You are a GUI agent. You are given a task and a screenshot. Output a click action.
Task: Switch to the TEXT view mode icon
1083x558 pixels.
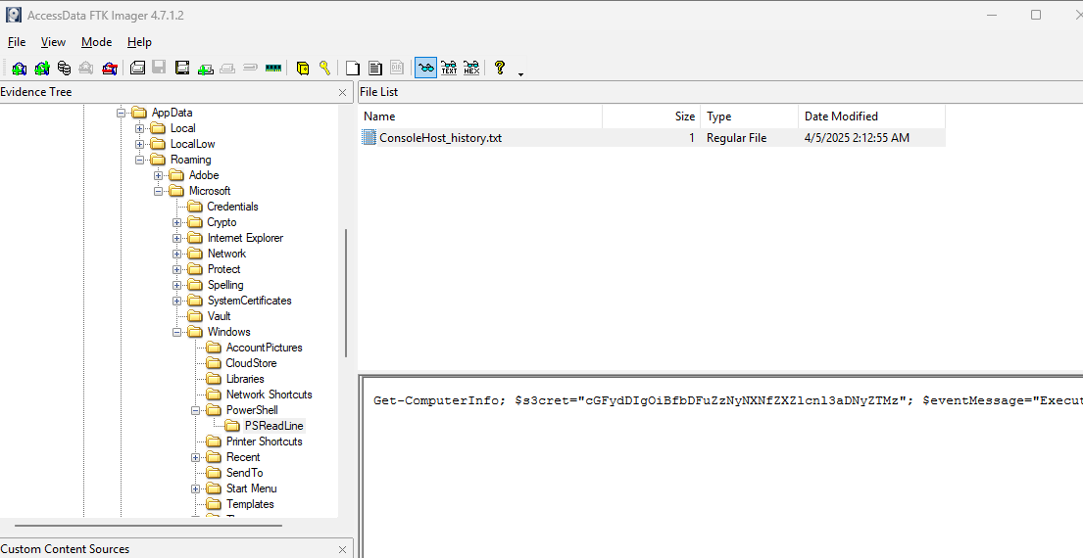(x=449, y=68)
